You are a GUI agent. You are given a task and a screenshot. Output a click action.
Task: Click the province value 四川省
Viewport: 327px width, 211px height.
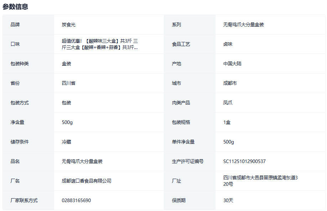(68, 83)
